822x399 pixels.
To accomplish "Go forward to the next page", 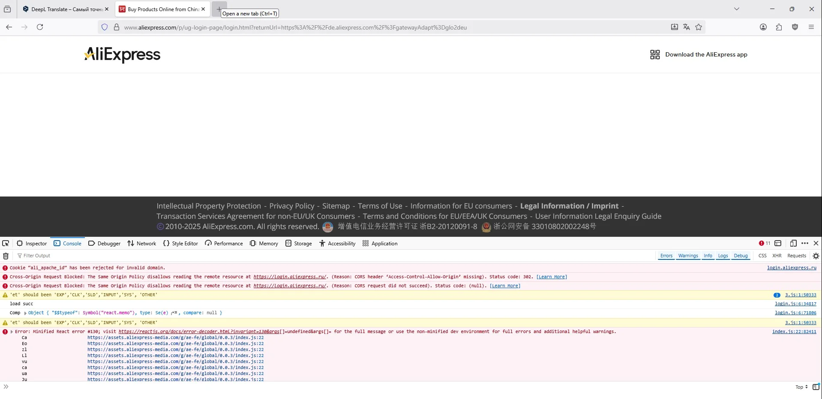I will coord(24,27).
